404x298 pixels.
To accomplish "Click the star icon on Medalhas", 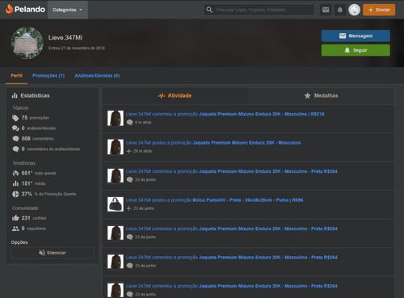I will 307,95.
